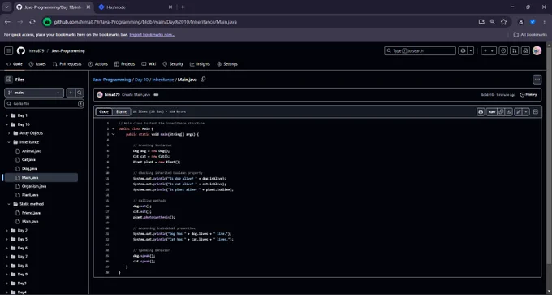This screenshot has height=295, width=552.
Task: Expand the Copilot dropdown arrow in header
Action: pyautogui.click(x=471, y=50)
